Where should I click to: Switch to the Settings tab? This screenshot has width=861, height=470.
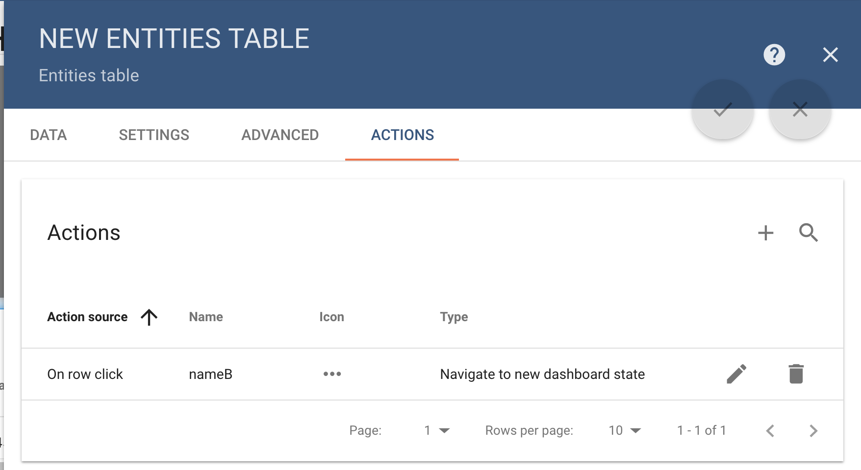coord(154,135)
